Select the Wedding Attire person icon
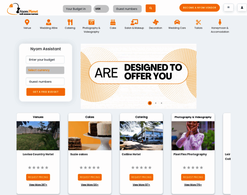This screenshot has height=195, width=247. pos(48,22)
